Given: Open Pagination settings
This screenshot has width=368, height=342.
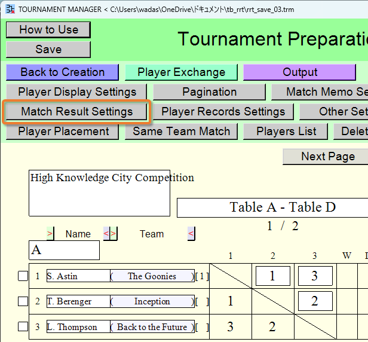Looking at the screenshot, I should (x=209, y=92).
